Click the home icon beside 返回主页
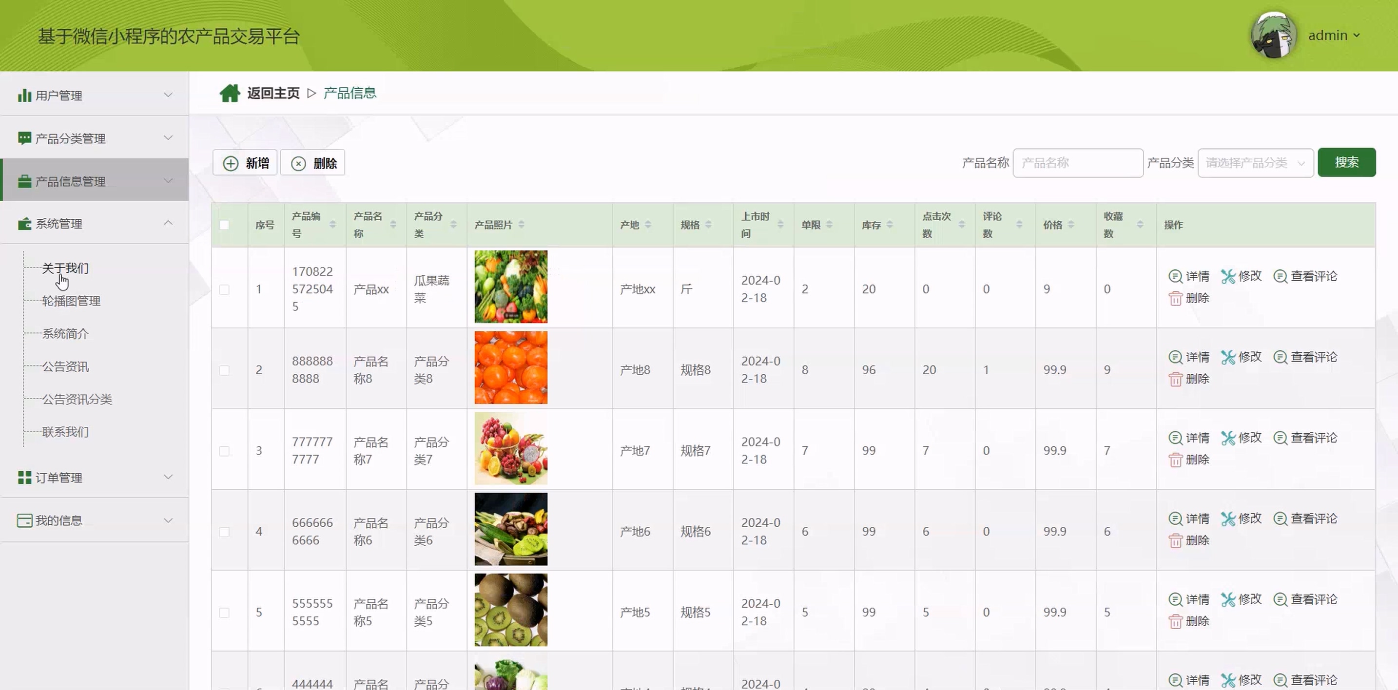This screenshot has width=1398, height=690. [230, 93]
